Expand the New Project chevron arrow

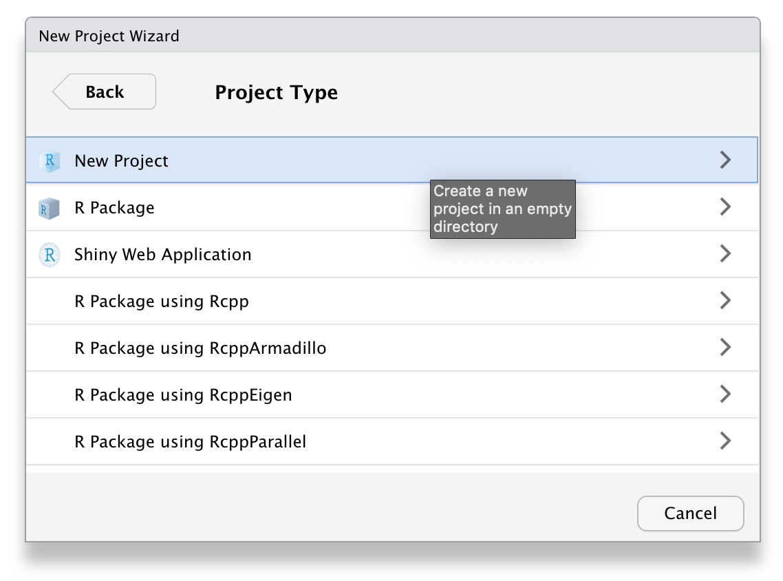(x=725, y=160)
